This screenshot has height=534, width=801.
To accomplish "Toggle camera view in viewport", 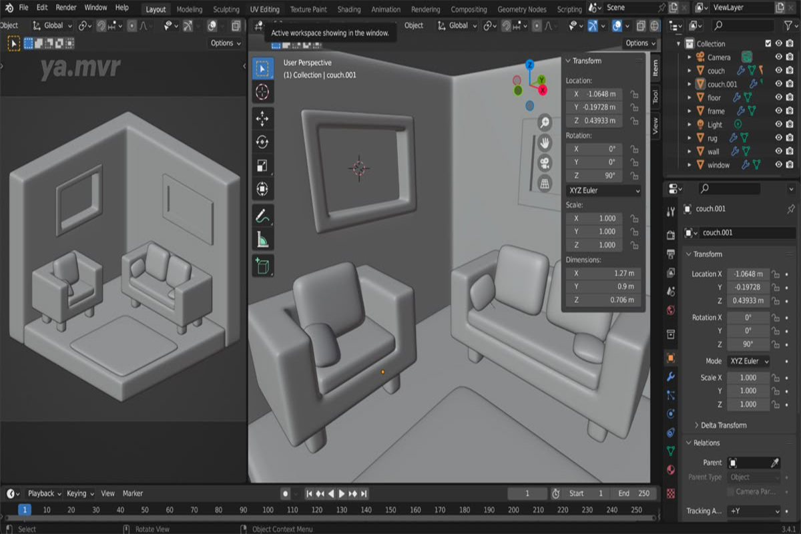I will (x=545, y=163).
